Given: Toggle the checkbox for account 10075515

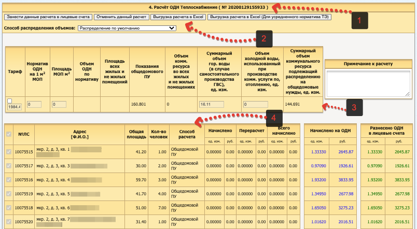Looking at the screenshot, I should tap(8, 151).
